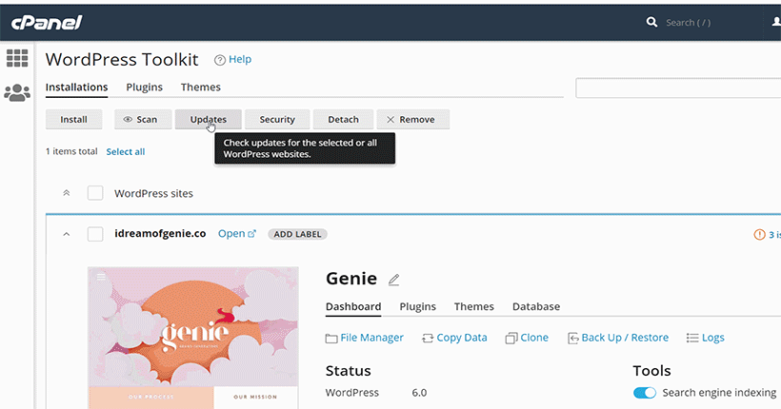Image resolution: width=781 pixels, height=409 pixels.
Task: Click the pencil icon next to Genie
Action: [393, 280]
